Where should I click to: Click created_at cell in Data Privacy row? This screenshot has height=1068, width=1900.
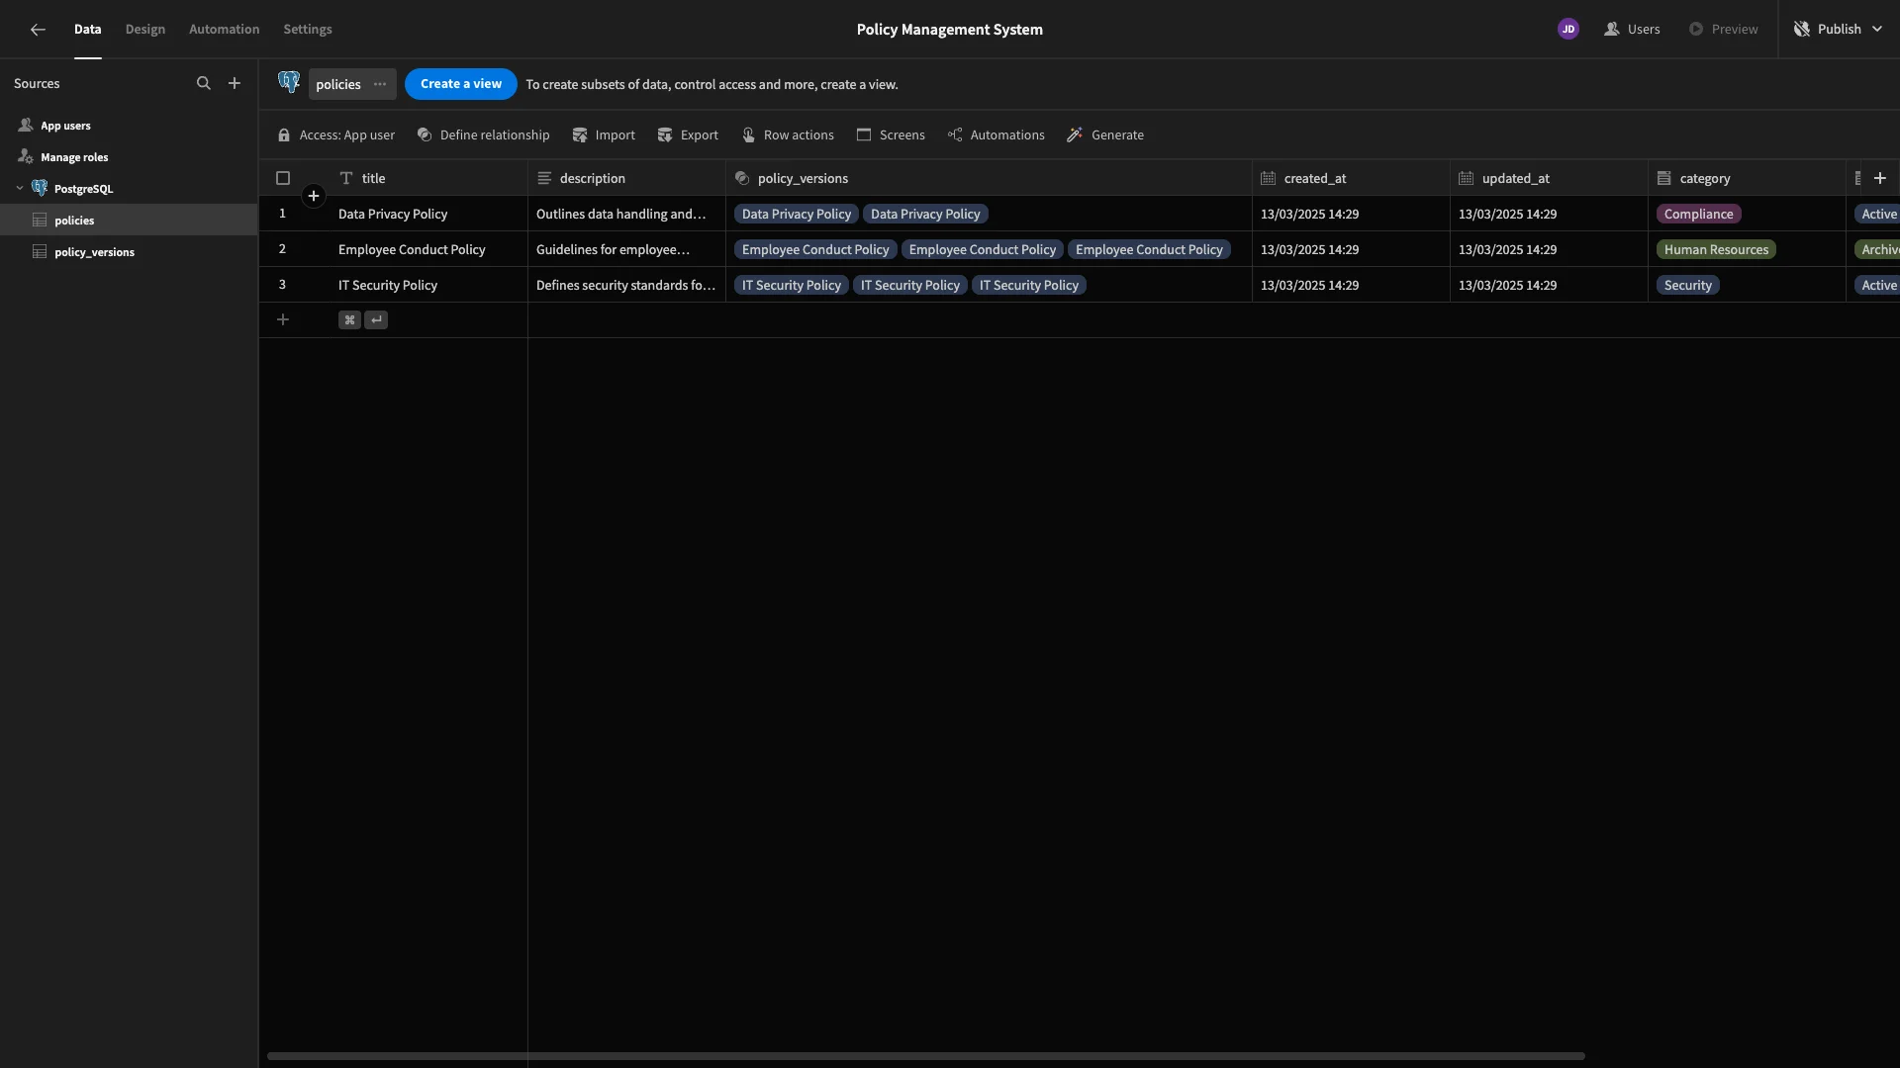1351,215
